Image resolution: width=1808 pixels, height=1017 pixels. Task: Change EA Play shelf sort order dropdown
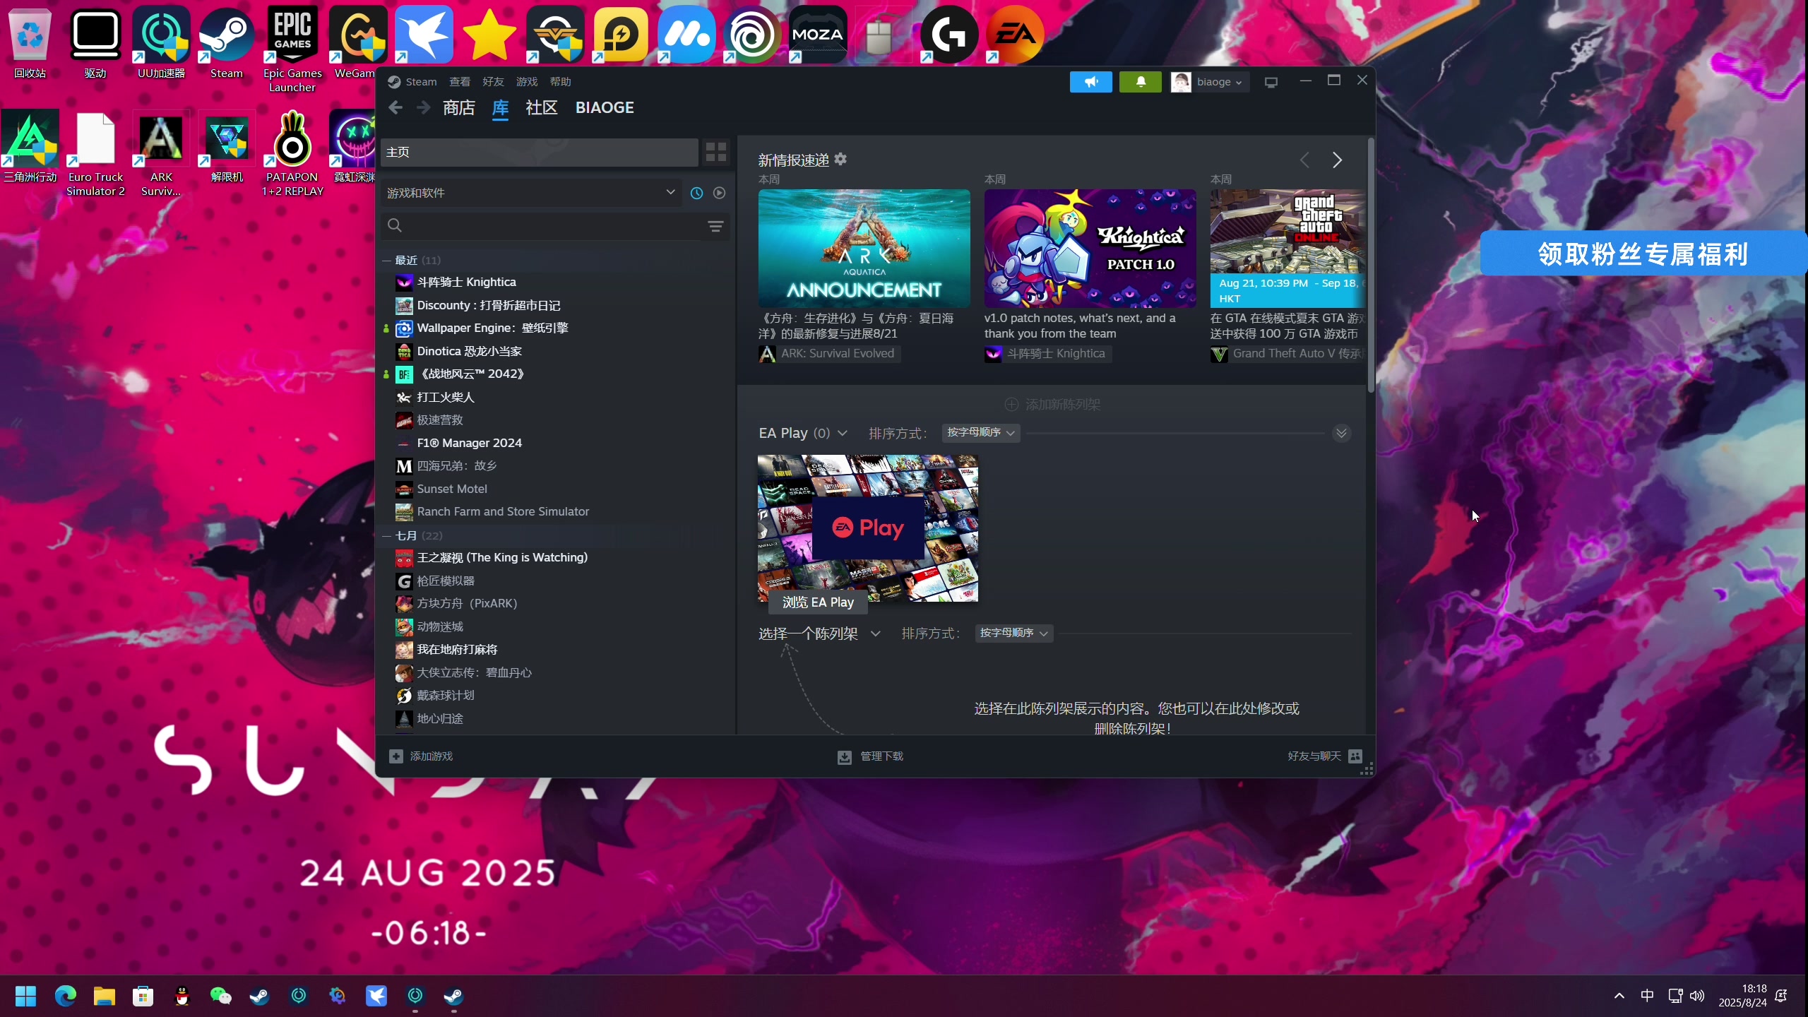[x=981, y=432]
